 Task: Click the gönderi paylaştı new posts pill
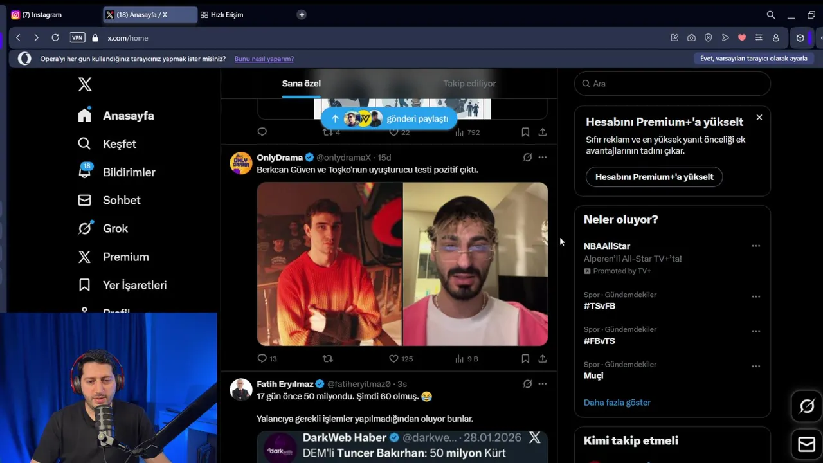click(x=389, y=119)
